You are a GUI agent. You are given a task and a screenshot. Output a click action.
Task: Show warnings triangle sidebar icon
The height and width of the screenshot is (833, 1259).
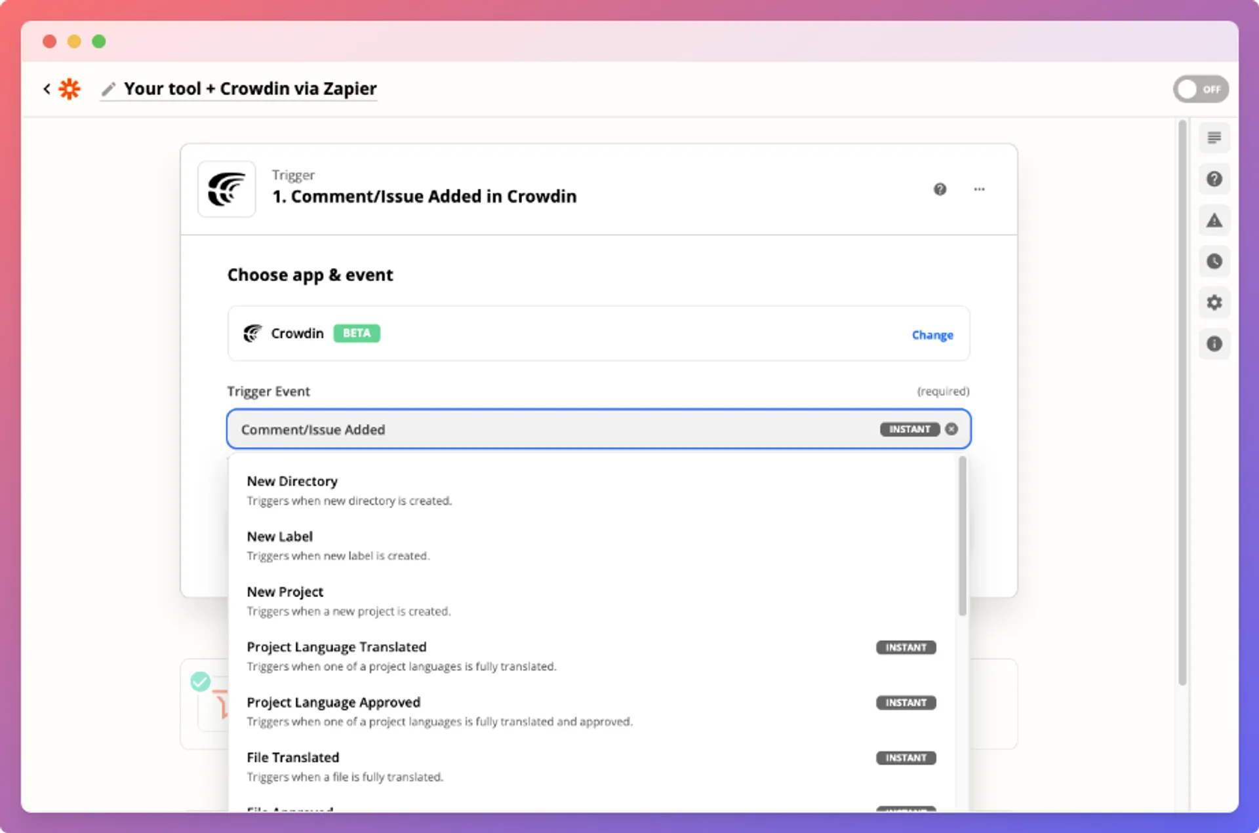click(1214, 220)
